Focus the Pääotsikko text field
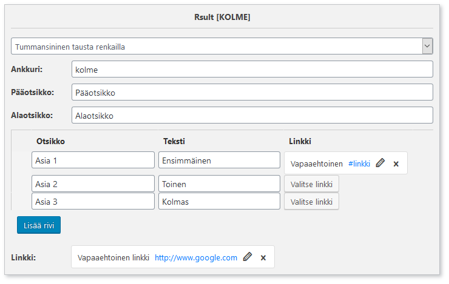 (252, 92)
